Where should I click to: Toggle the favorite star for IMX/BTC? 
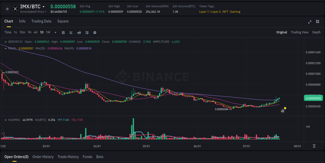(x=7, y=9)
